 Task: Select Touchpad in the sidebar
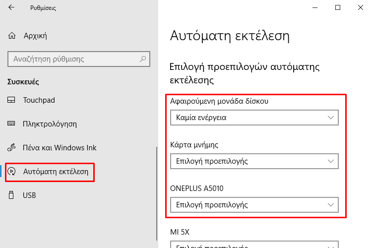39,100
